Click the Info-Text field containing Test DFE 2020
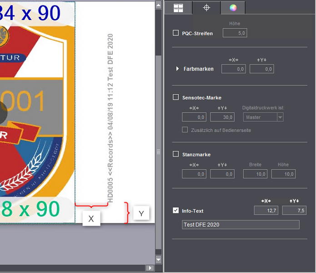The height and width of the screenshot is (273, 316). [x=241, y=224]
